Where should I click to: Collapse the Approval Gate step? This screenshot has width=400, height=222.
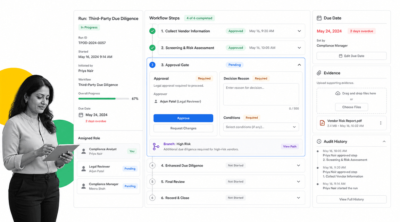[299, 65]
